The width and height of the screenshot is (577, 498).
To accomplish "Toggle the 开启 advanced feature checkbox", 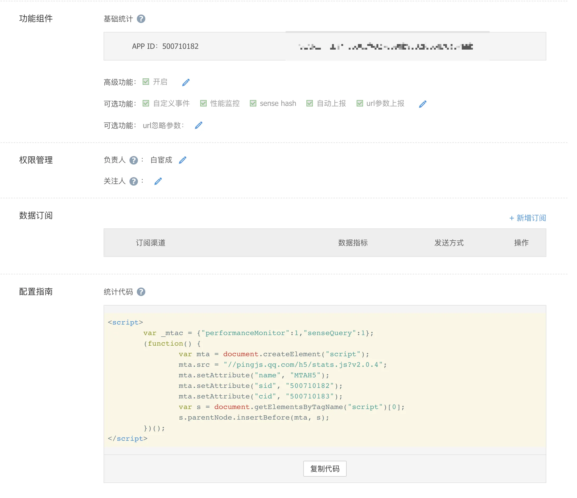I will pos(146,82).
